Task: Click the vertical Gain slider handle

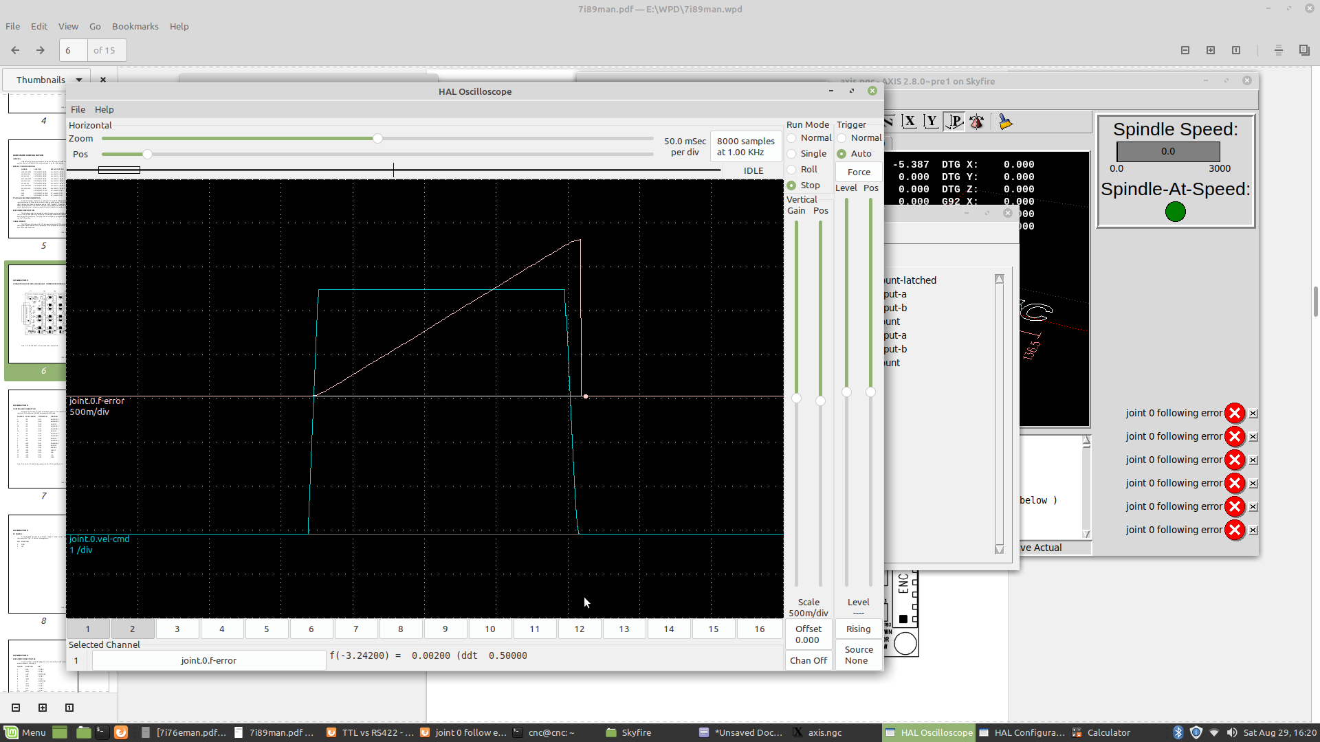Action: (x=796, y=398)
